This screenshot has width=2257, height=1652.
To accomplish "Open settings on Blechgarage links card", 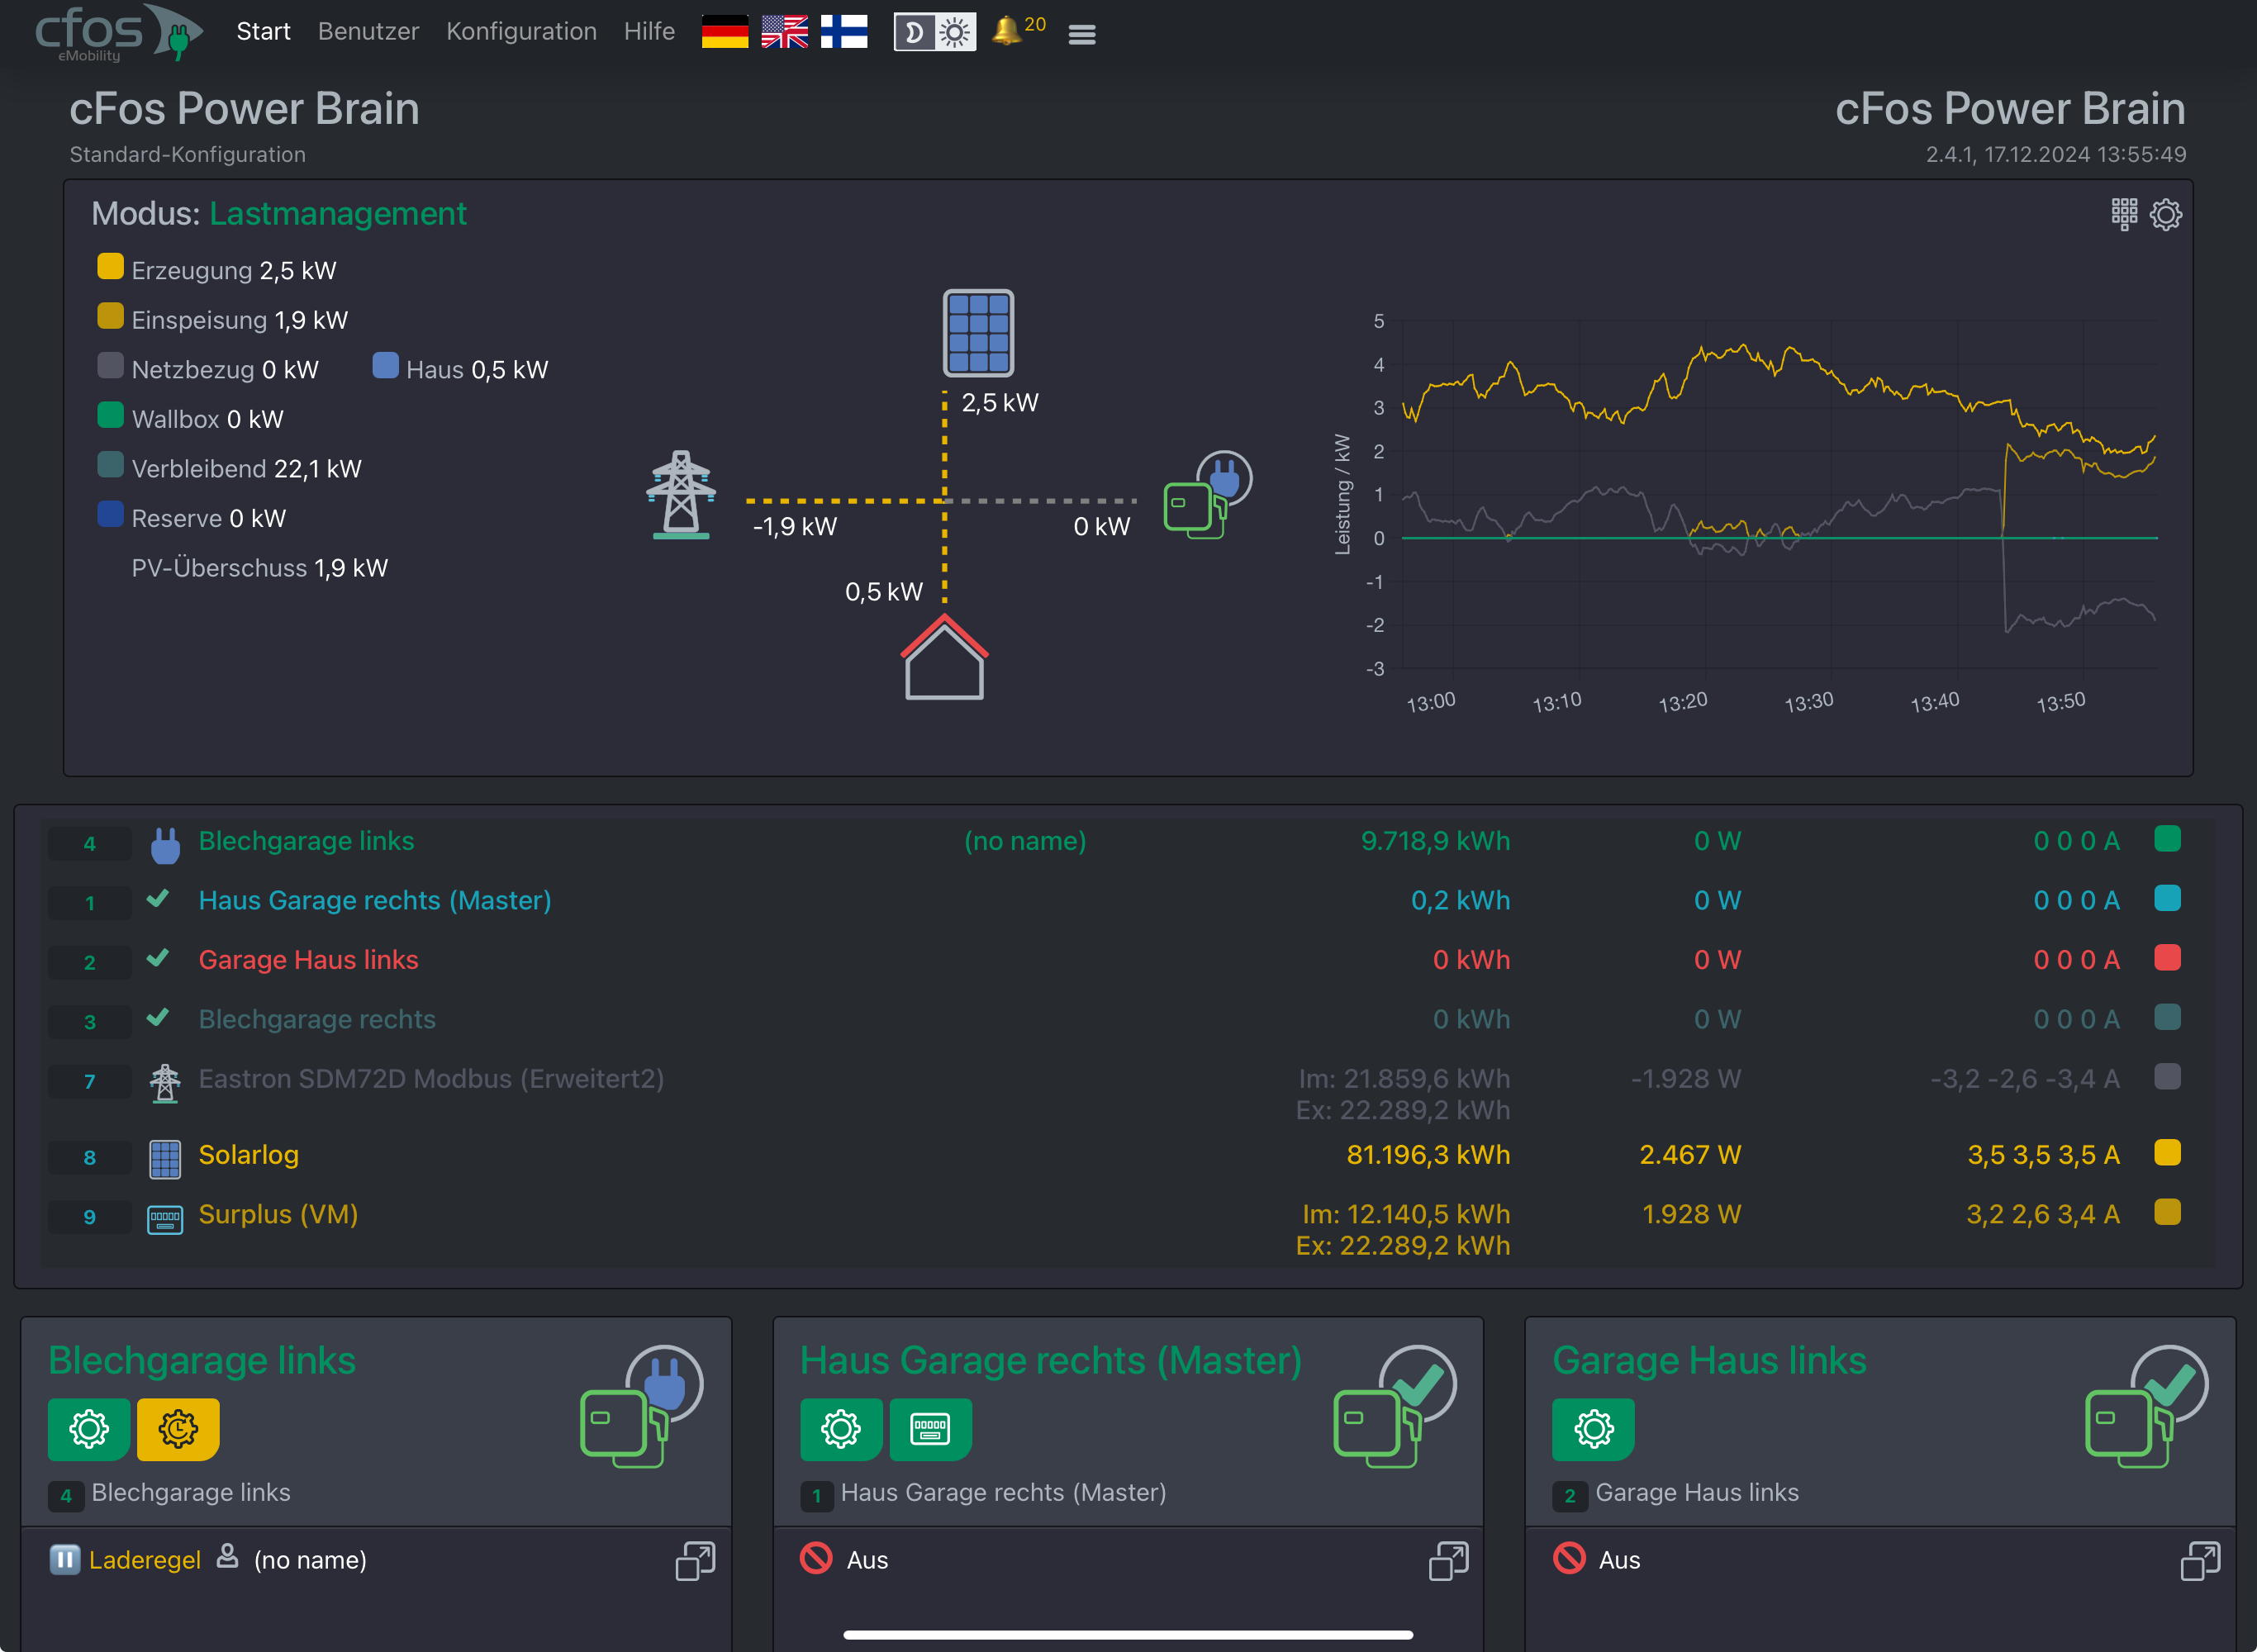I will tap(89, 1429).
